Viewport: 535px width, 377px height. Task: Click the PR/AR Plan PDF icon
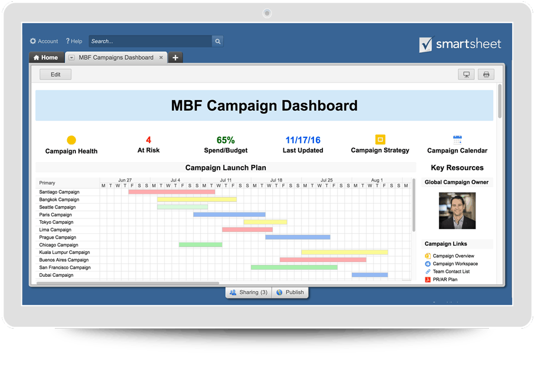click(x=428, y=279)
